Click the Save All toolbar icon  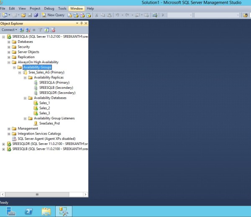pyautogui.click(x=36, y=15)
